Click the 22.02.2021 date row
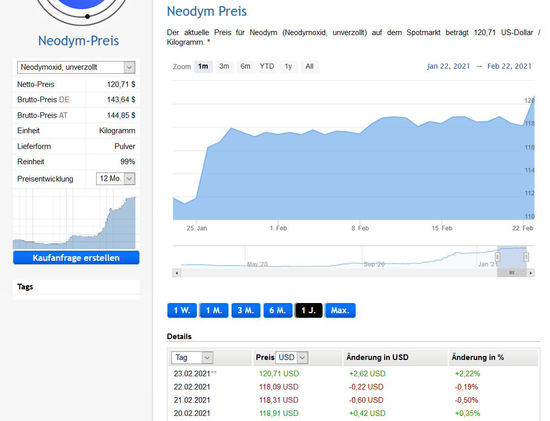550x421 pixels. click(x=192, y=387)
